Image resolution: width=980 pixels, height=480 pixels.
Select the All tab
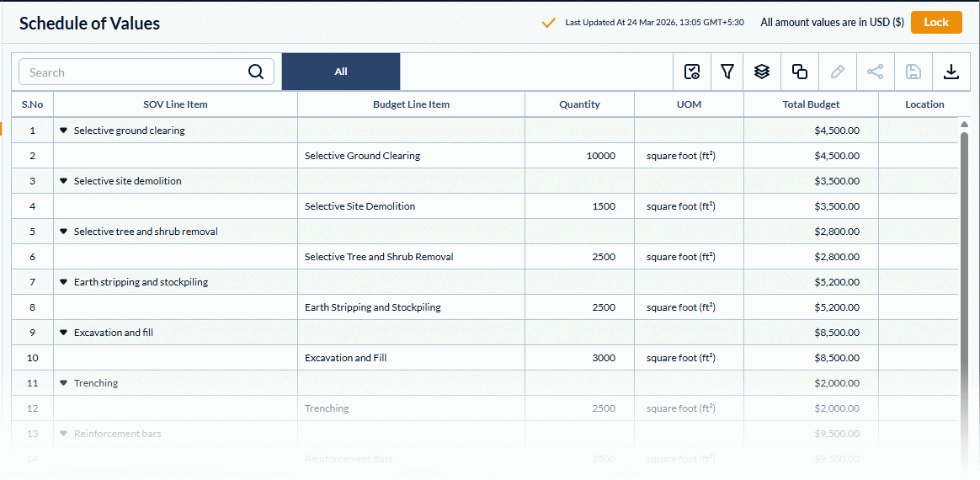pos(341,72)
